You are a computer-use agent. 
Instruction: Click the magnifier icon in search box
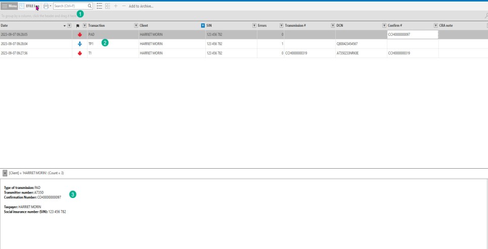[90, 6]
